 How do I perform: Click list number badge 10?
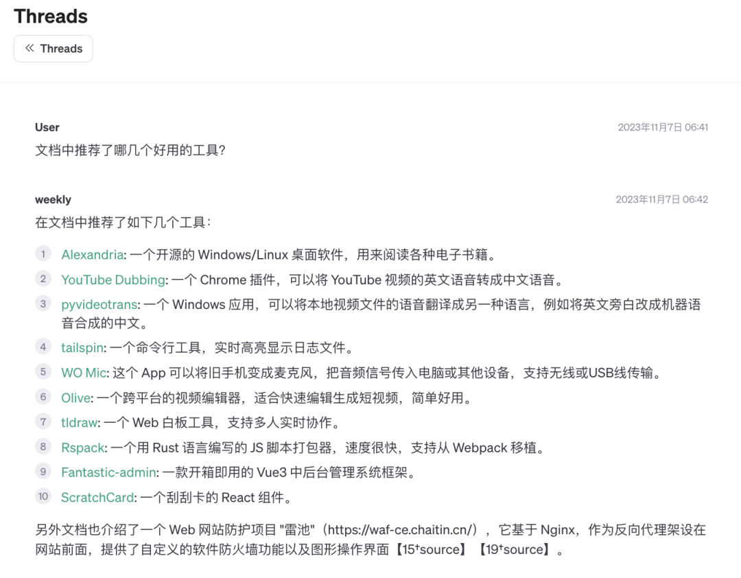(x=43, y=496)
